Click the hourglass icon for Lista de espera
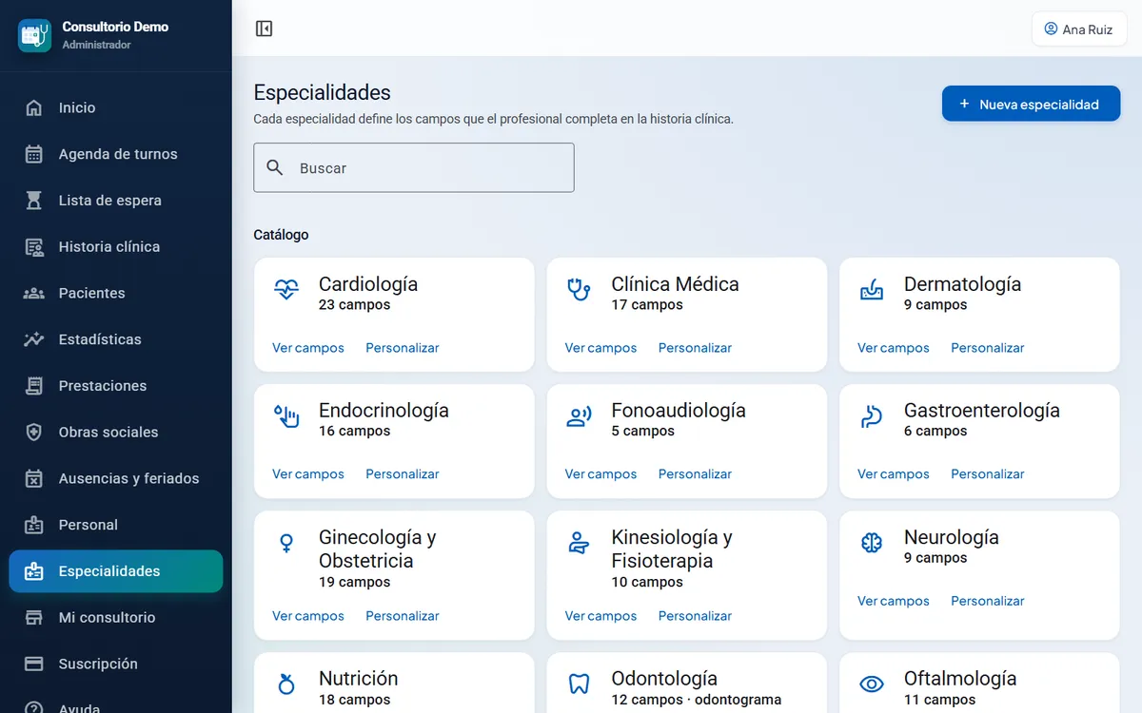This screenshot has width=1142, height=713. pyautogui.click(x=34, y=201)
